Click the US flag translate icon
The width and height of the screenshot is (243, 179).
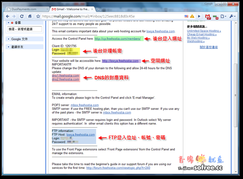click(186, 16)
